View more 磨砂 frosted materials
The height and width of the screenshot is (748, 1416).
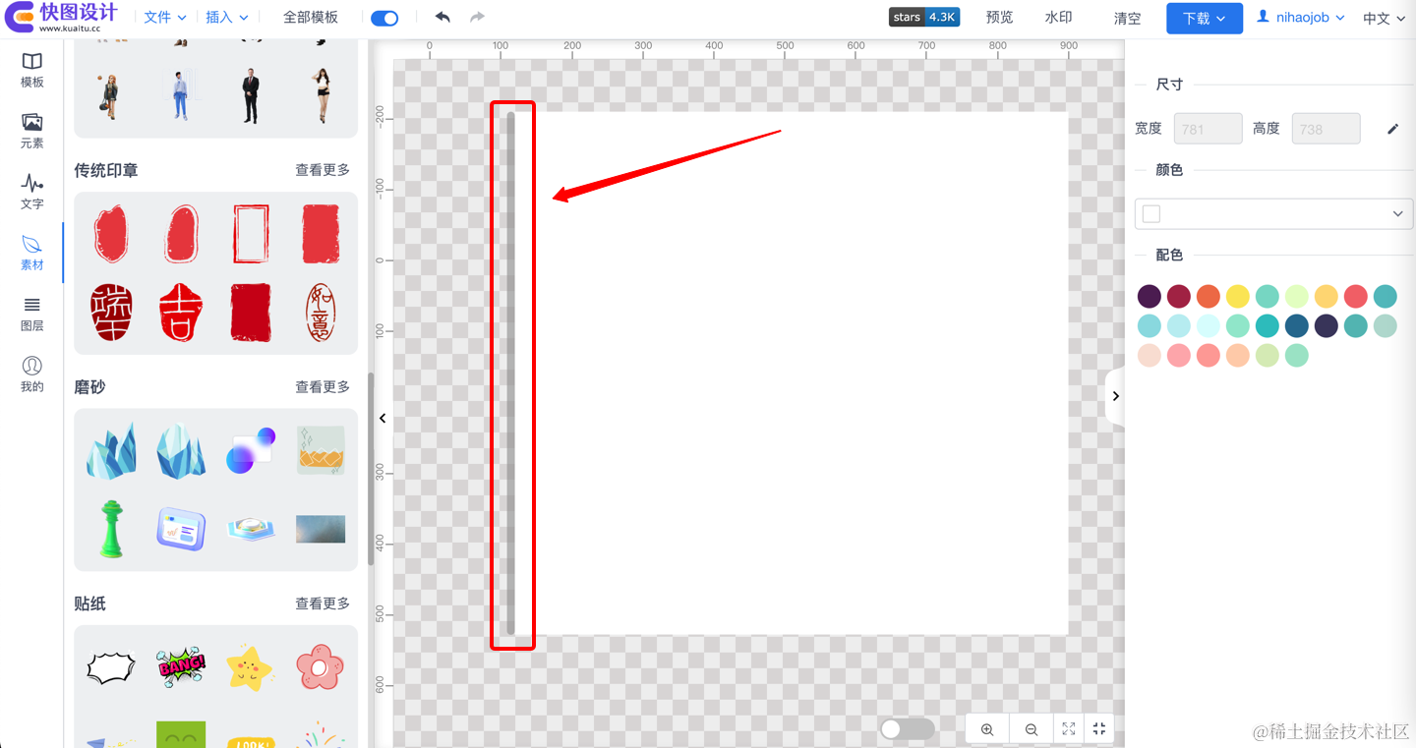point(323,387)
